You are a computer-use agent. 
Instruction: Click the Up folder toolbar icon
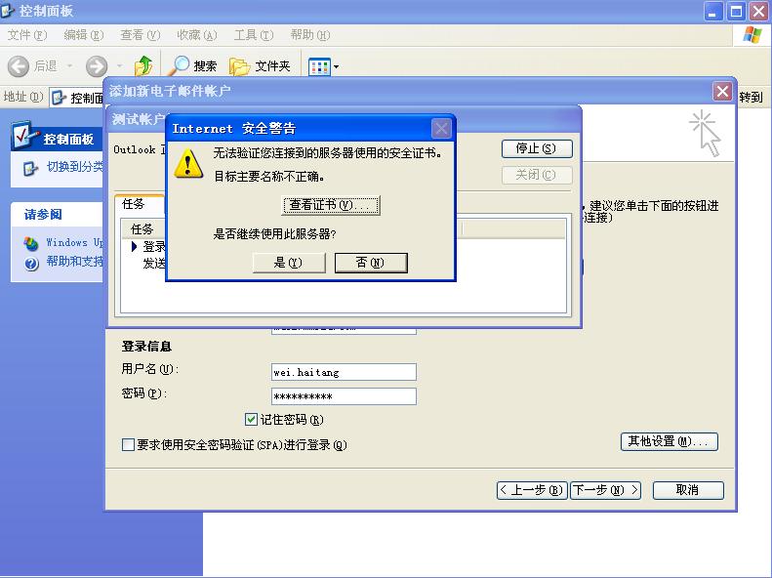(x=143, y=66)
